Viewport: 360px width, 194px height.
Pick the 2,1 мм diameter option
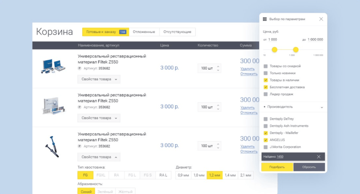[x=246, y=175]
